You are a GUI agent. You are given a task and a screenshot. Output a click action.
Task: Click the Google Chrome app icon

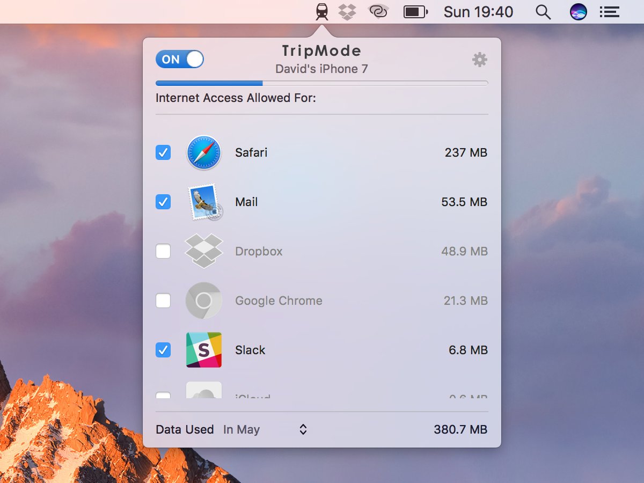tap(204, 301)
